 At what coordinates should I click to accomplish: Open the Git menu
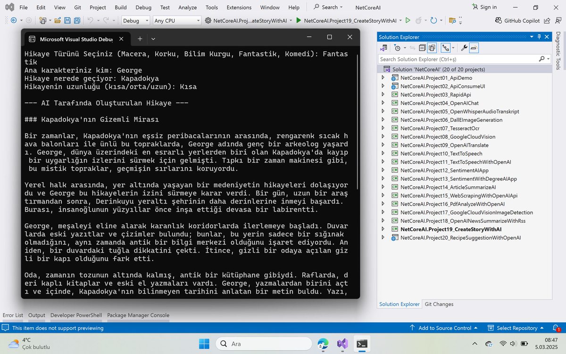point(77,7)
